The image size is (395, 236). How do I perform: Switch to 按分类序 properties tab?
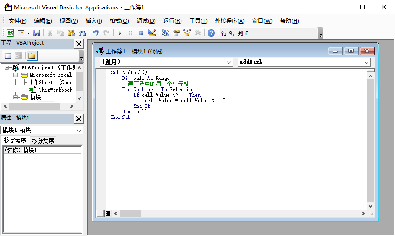[43, 141]
